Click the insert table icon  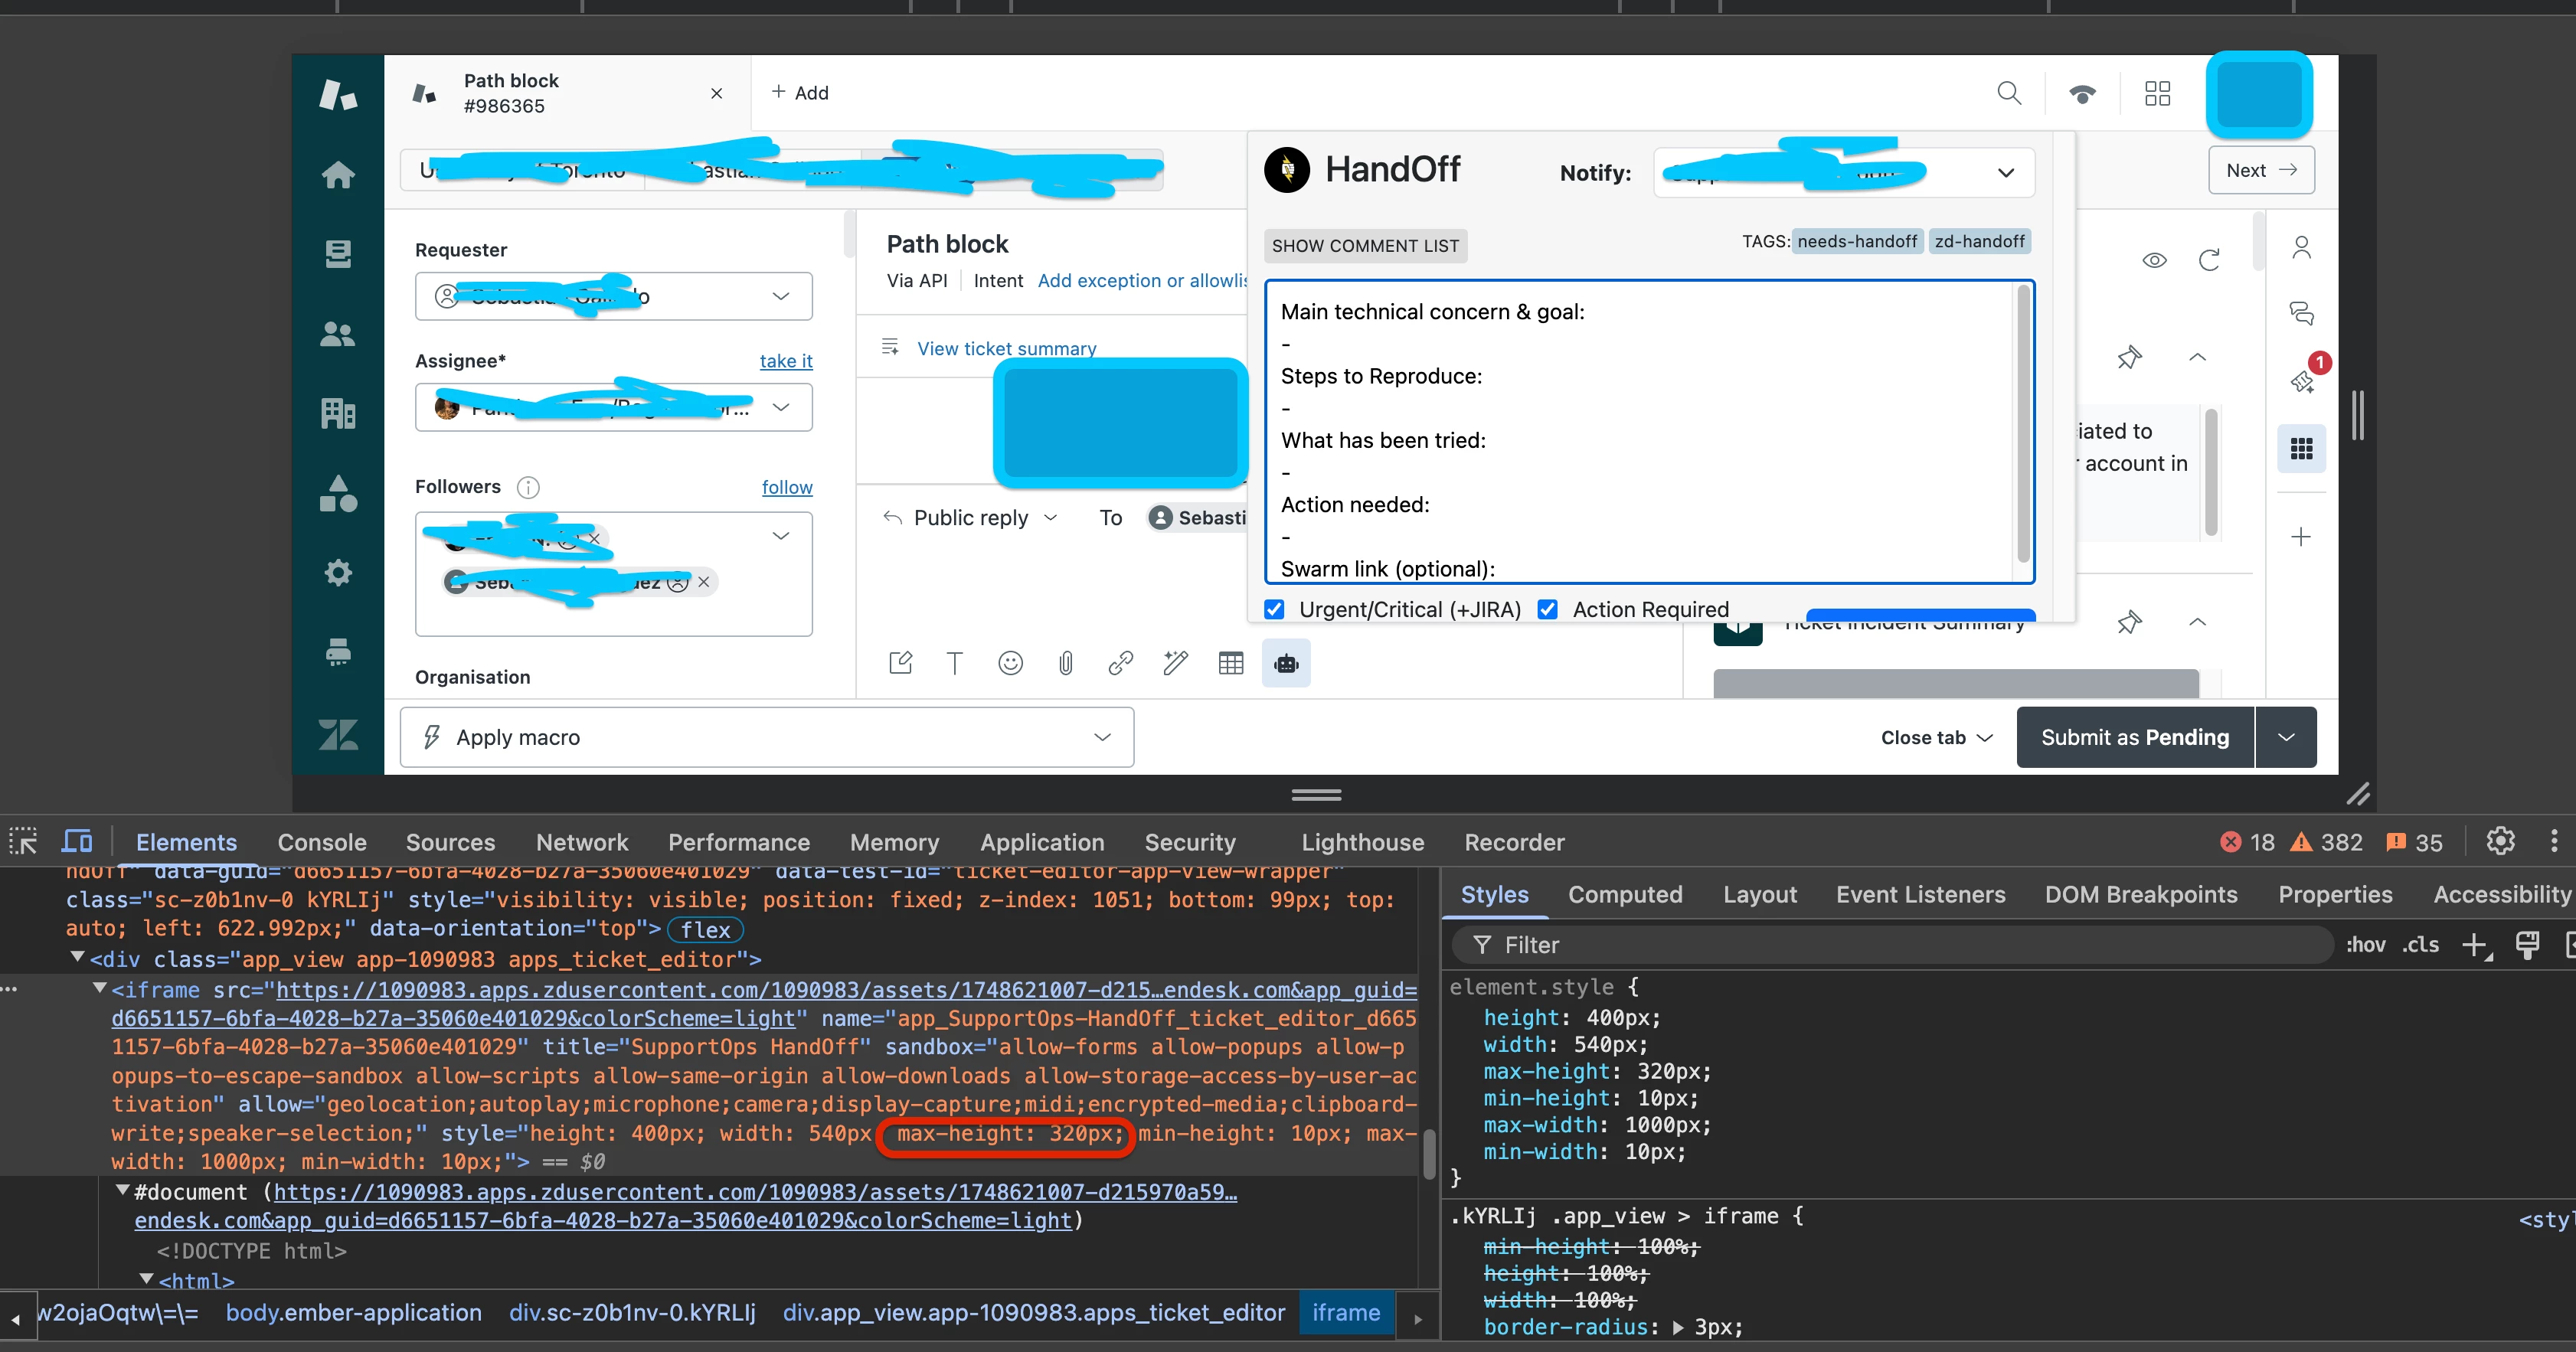[1231, 664]
